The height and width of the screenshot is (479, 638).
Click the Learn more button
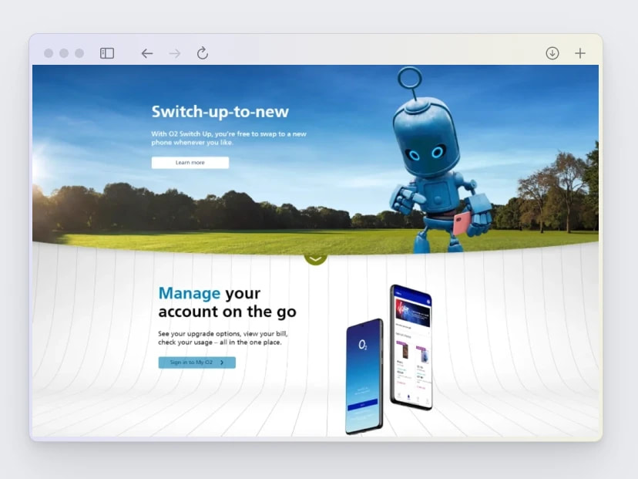190,163
